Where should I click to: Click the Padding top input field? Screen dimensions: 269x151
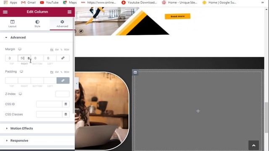[x=11, y=81]
